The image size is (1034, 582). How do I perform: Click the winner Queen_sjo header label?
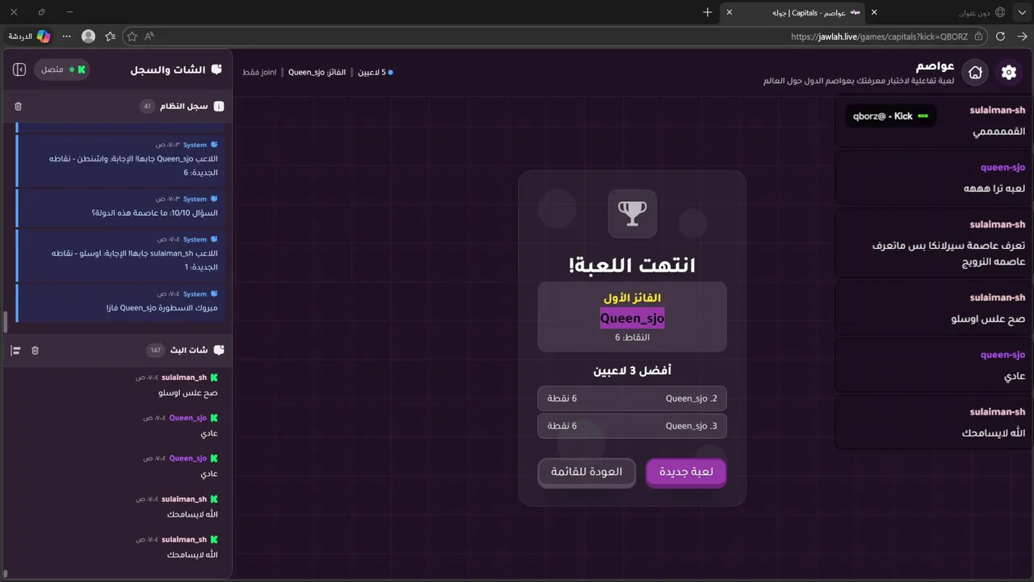click(317, 72)
